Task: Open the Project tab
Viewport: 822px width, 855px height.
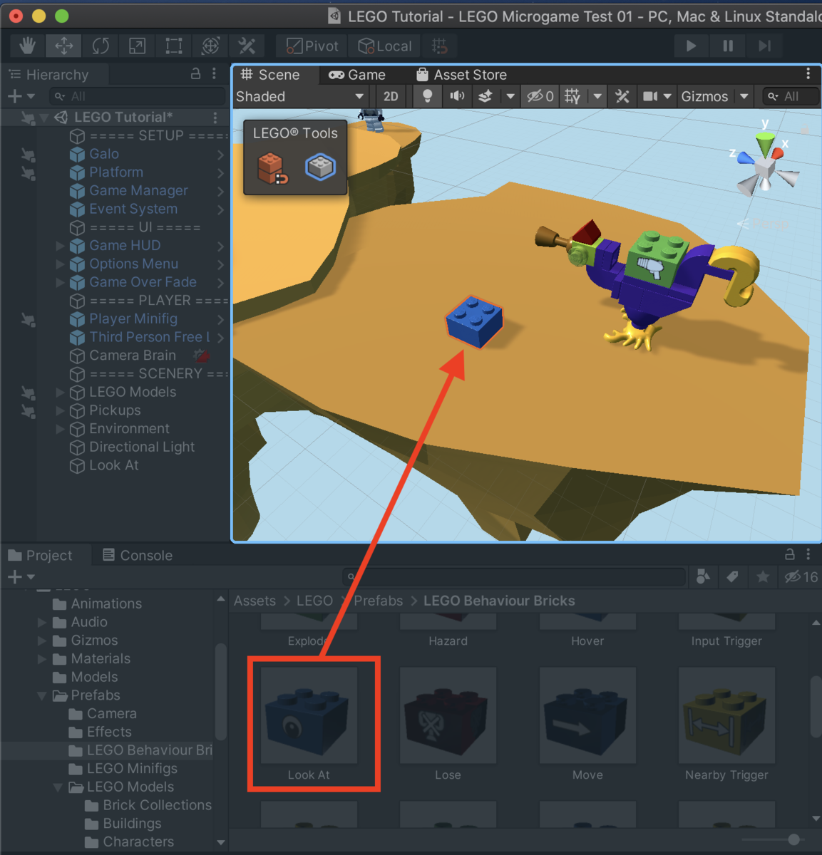Action: click(41, 556)
